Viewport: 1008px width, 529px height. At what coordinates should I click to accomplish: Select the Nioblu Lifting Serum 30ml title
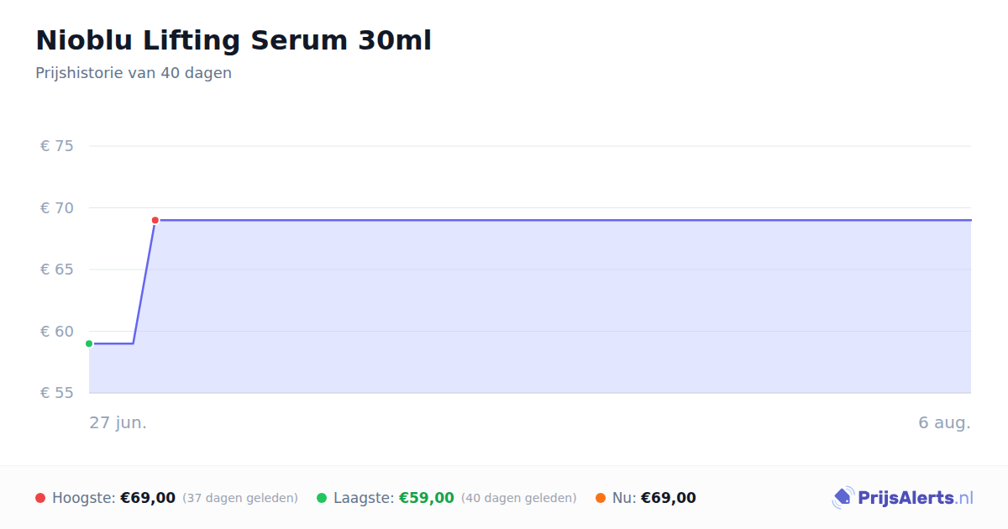point(234,40)
